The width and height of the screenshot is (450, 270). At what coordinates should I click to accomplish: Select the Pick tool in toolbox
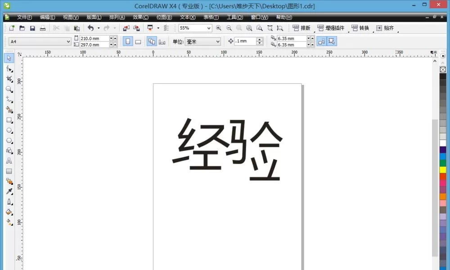click(9, 58)
